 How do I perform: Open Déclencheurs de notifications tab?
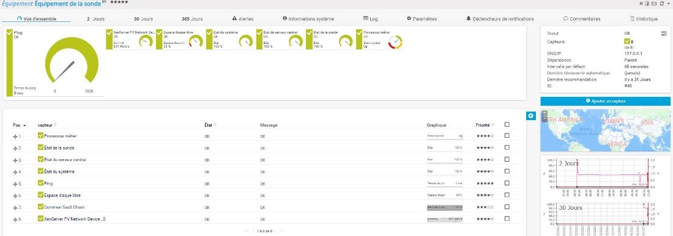[x=500, y=19]
